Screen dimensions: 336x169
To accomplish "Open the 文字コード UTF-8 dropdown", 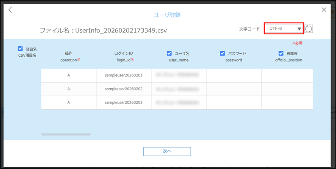I will 284,28.
